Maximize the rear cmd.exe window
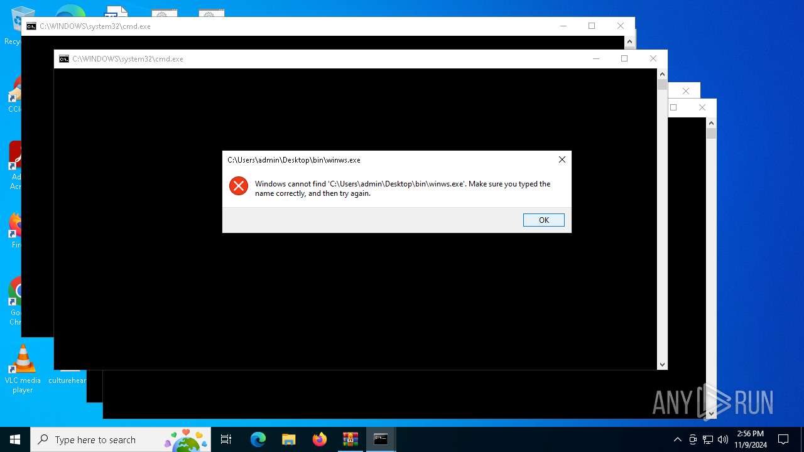 point(592,26)
